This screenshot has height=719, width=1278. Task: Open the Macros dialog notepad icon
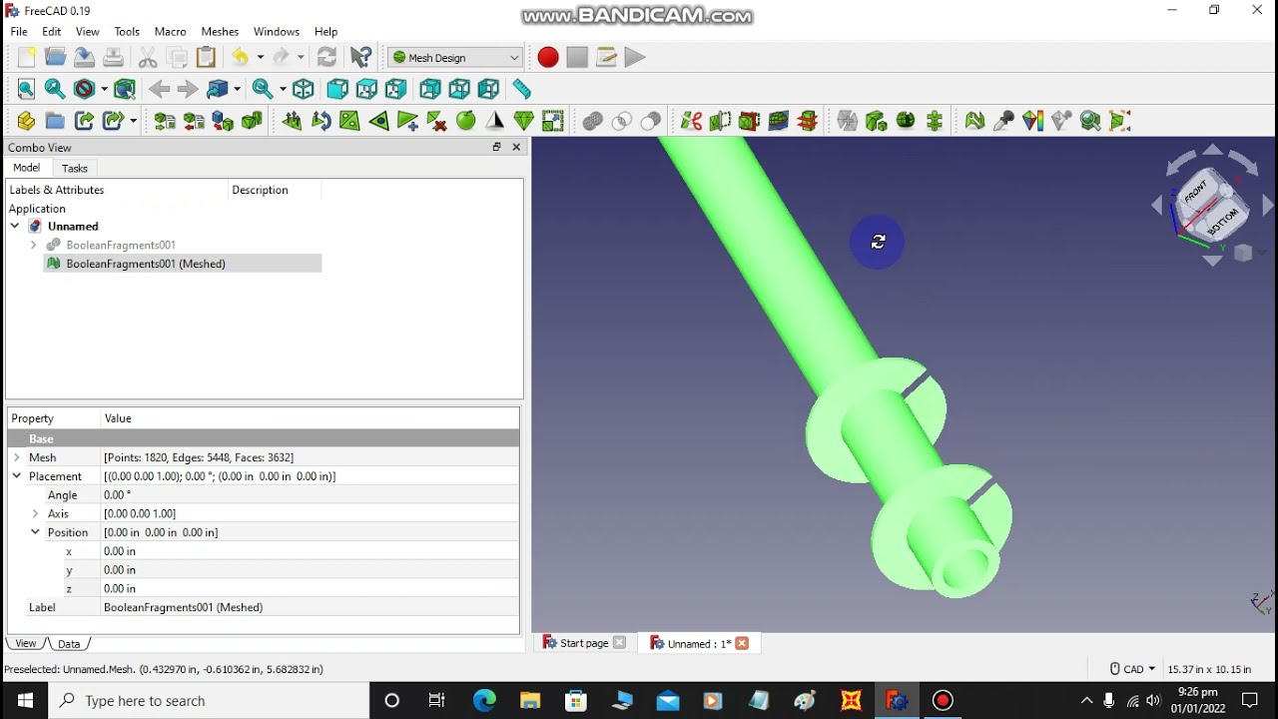coord(606,57)
